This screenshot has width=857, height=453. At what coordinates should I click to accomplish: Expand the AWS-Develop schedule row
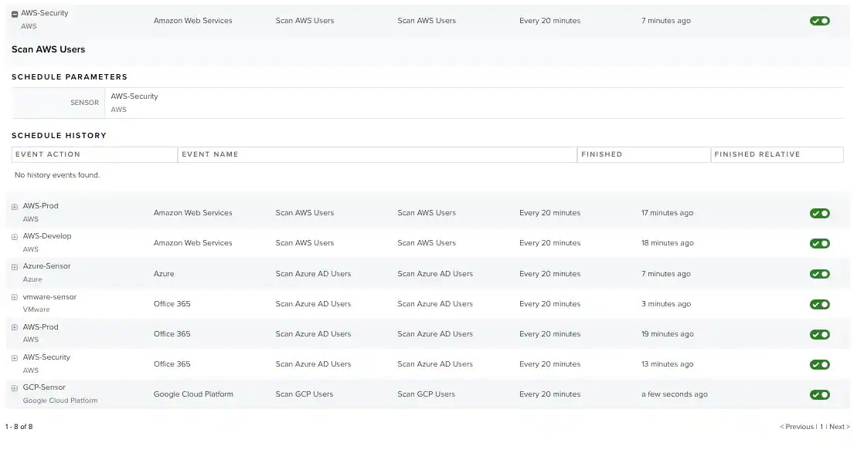pos(15,237)
